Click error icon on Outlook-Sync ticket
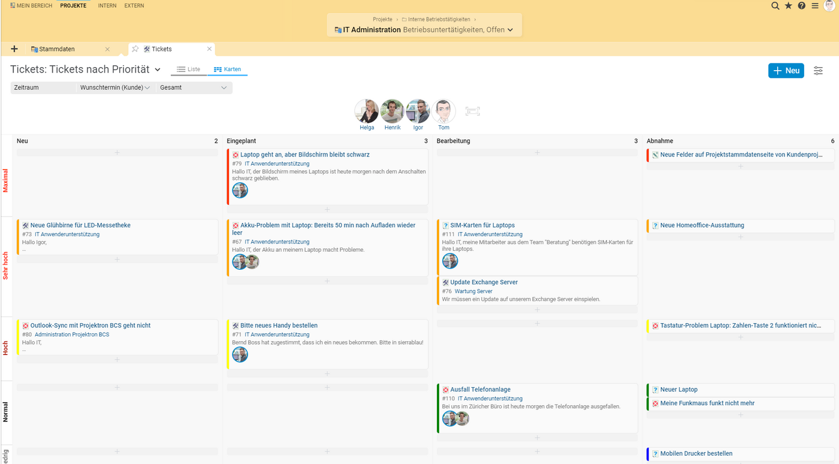 26,326
